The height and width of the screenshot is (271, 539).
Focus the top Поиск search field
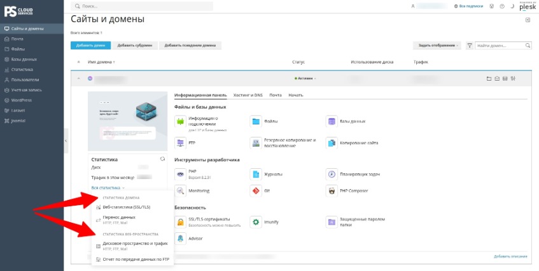(x=142, y=6)
